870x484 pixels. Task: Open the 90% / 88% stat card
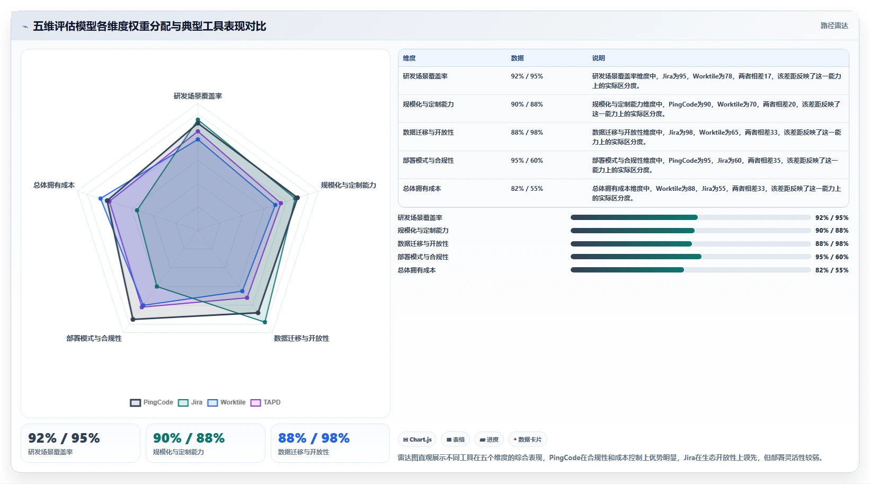[x=206, y=443]
